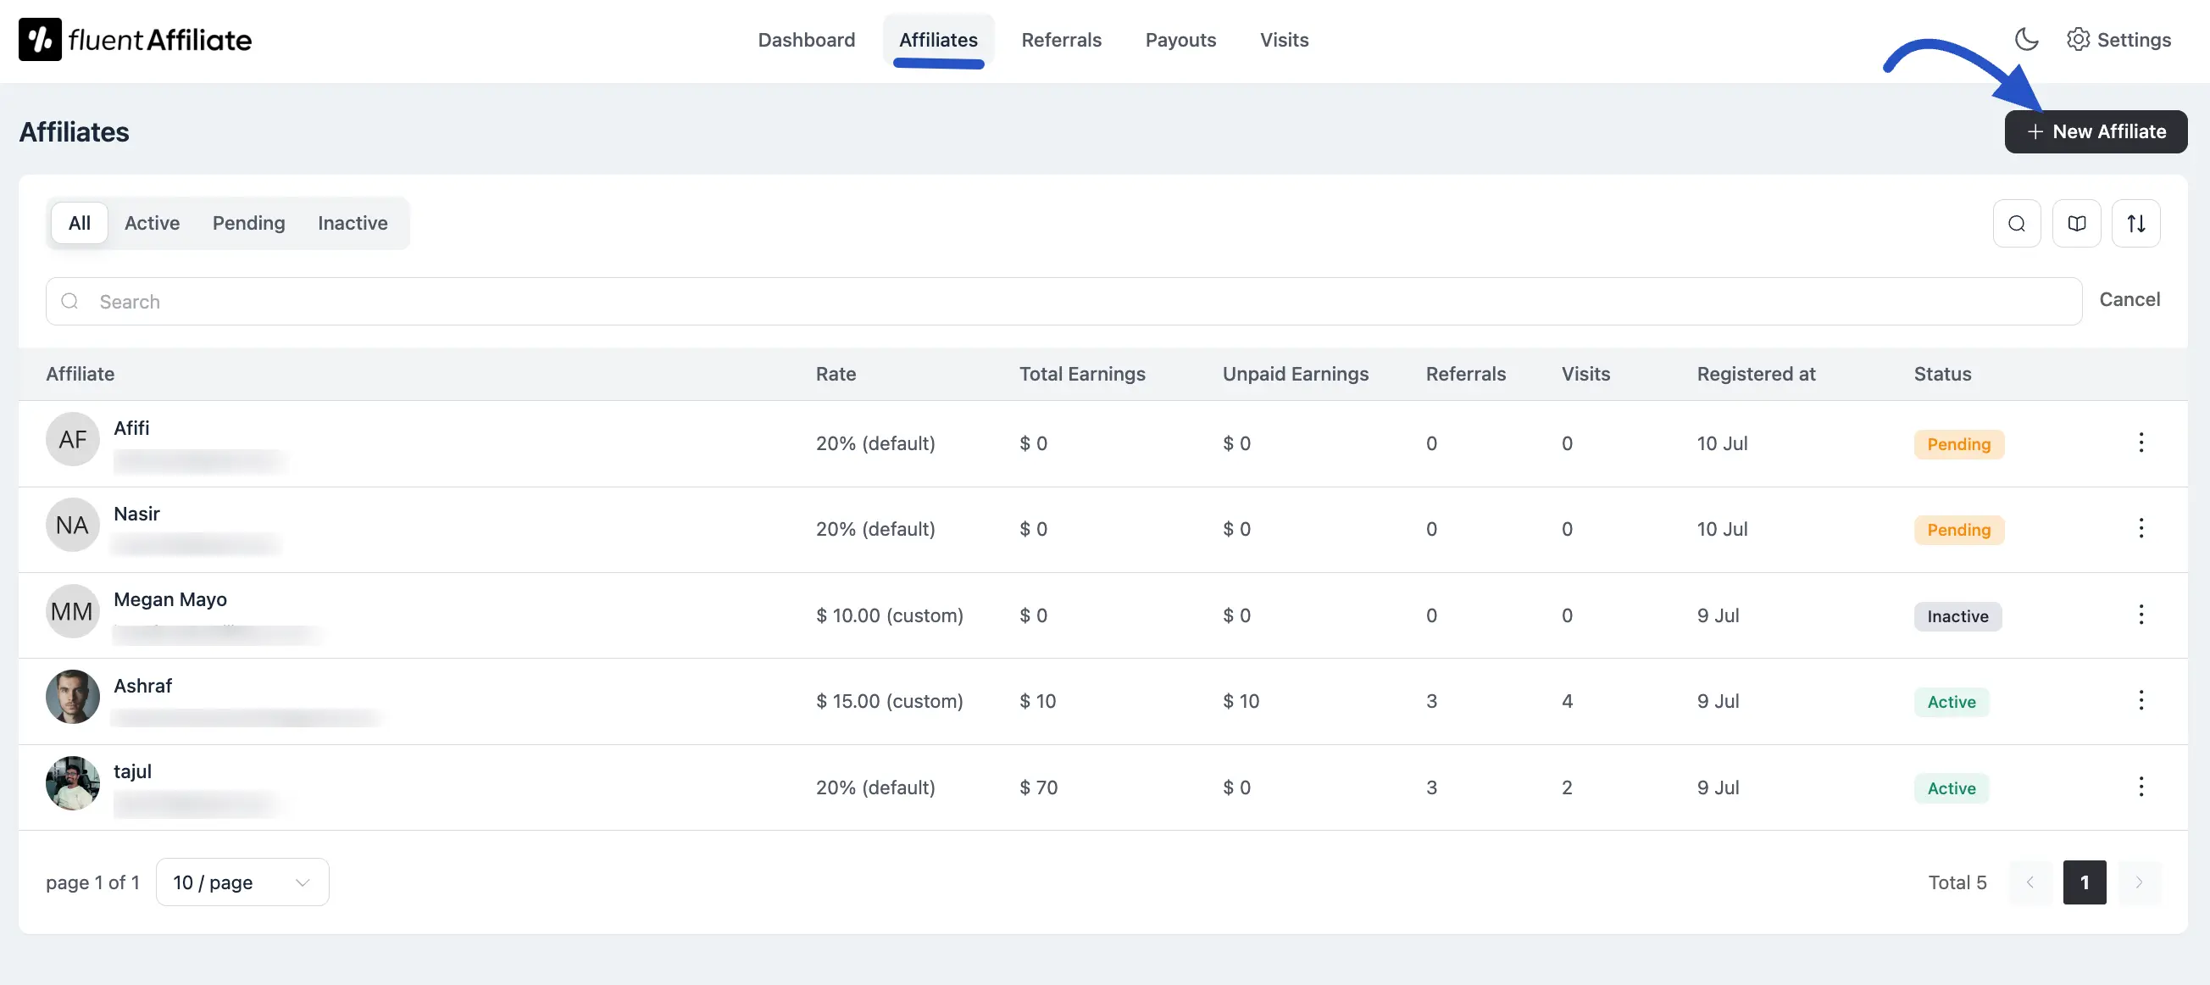The image size is (2210, 985).
Task: Click the sort arrows icon button
Action: 2135,223
